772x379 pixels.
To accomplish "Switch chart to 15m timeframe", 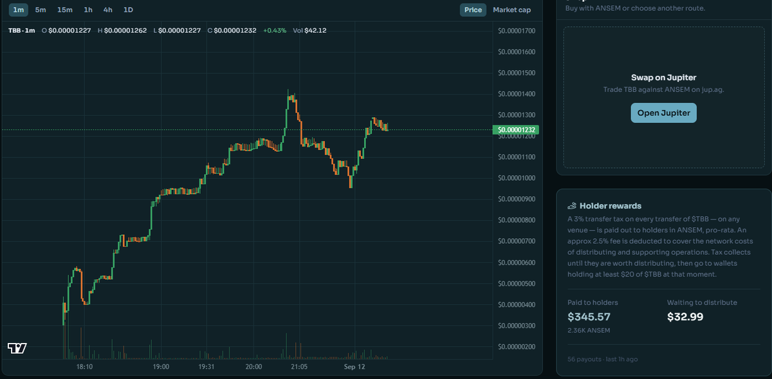I will pyautogui.click(x=64, y=10).
